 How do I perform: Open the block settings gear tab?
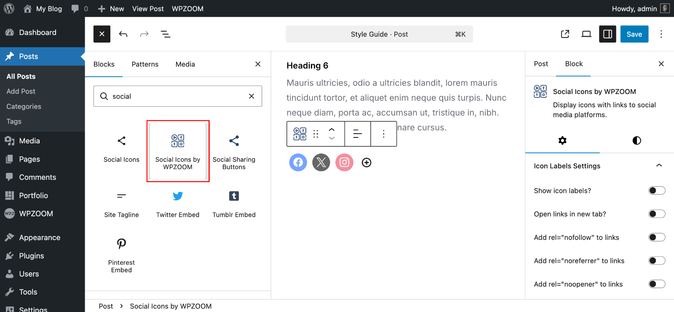click(562, 140)
